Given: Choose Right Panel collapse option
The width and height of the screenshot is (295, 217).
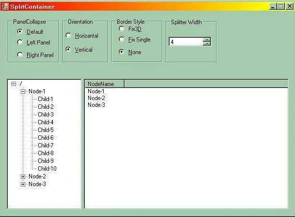Looking at the screenshot, I should point(20,55).
